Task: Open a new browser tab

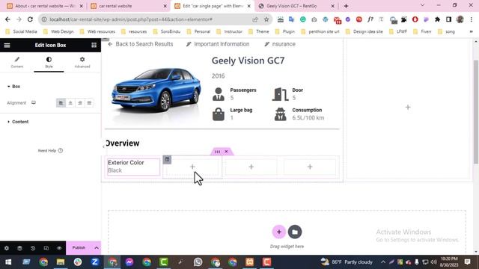Action: click(x=346, y=6)
